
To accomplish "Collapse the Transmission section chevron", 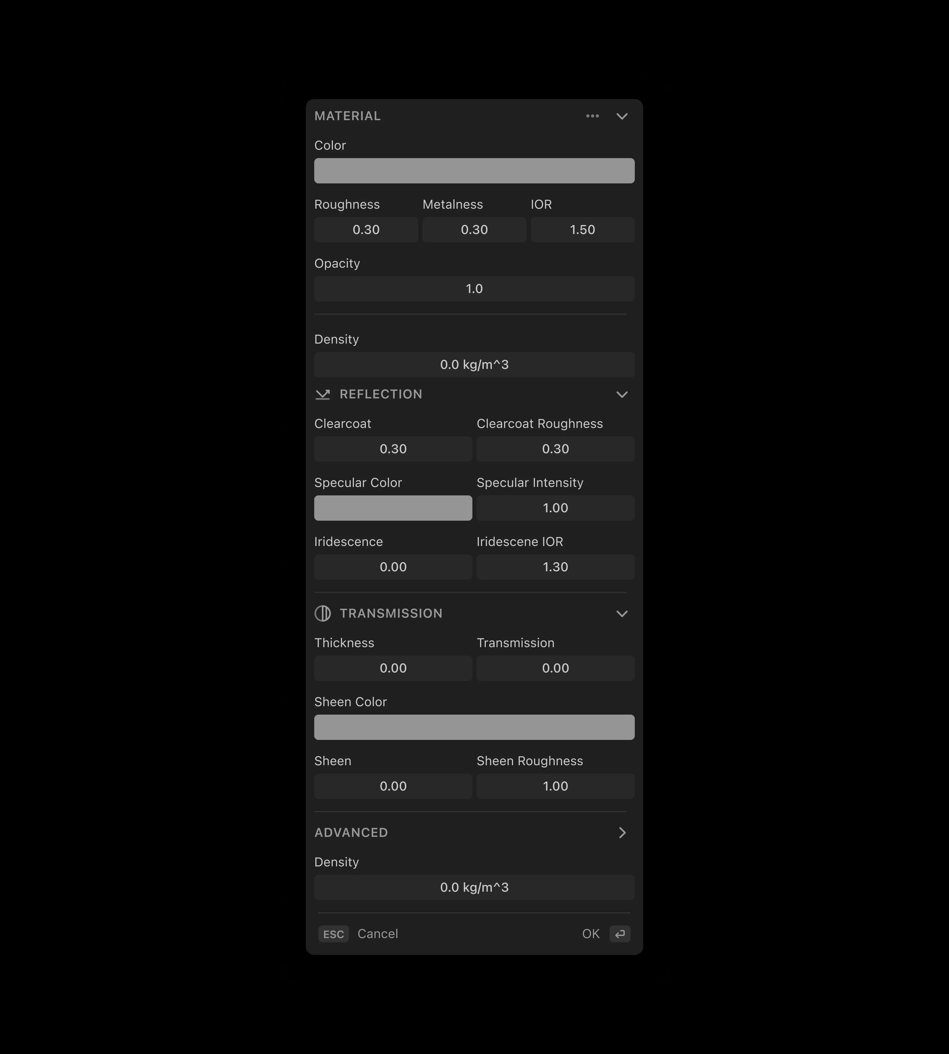I will 622,613.
